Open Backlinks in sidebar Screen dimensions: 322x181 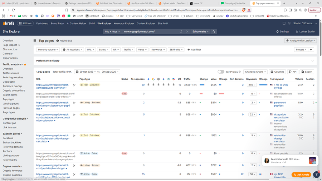8,138
